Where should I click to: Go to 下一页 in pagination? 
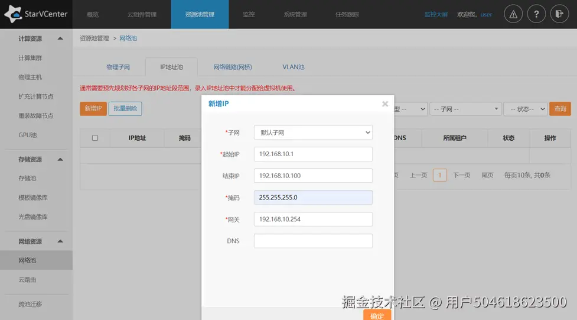(x=461, y=175)
